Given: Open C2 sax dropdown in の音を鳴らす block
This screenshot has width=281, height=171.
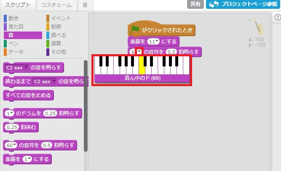Looking at the screenshot, I should pyautogui.click(x=16, y=68).
